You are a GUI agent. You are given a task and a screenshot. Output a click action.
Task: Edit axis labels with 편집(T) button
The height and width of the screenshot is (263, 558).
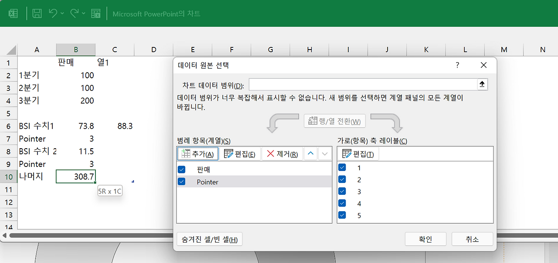click(358, 154)
